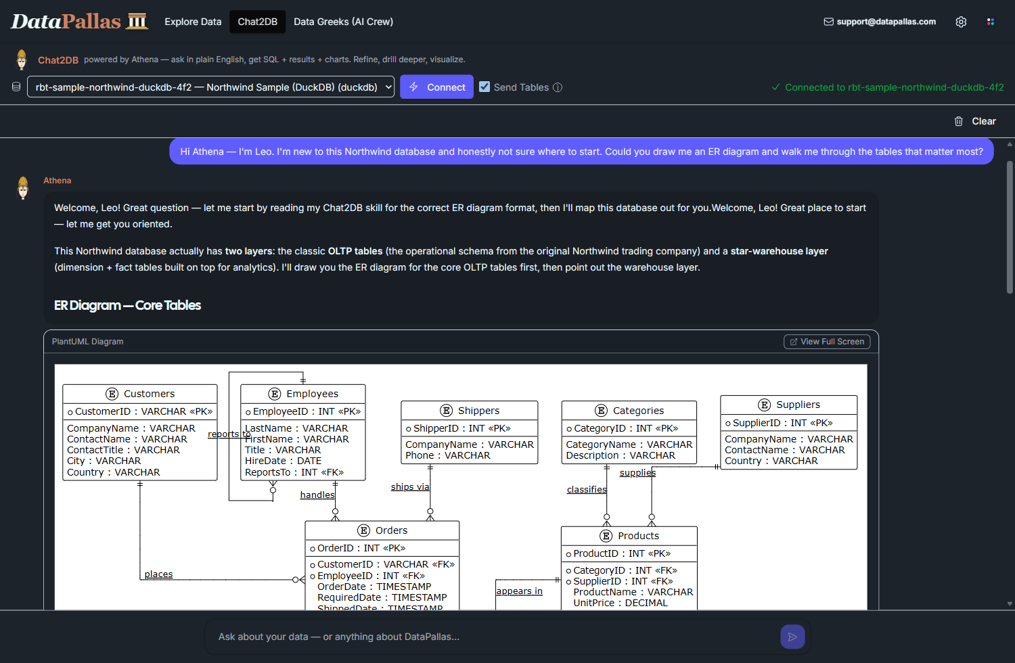Click Leo's purple question message bubble
This screenshot has width=1015, height=663.
pyautogui.click(x=581, y=152)
